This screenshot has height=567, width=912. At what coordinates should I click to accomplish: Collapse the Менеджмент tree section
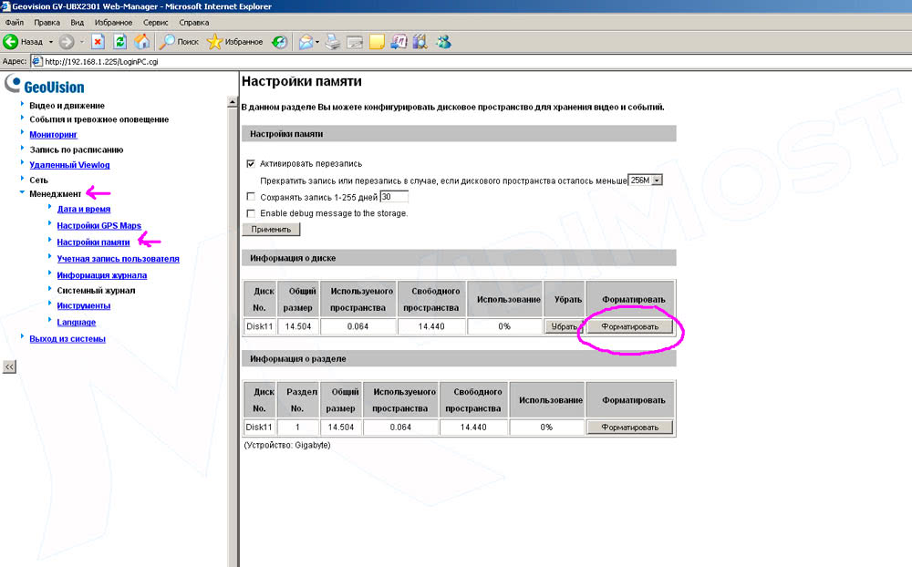pos(22,194)
